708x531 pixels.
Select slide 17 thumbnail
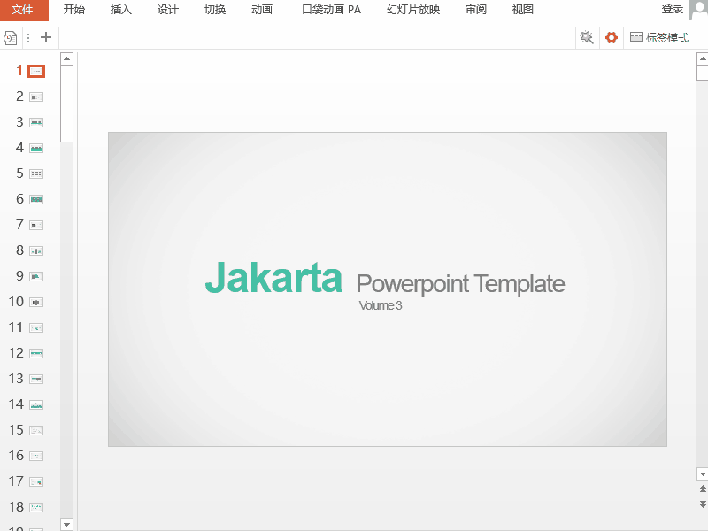pos(36,481)
